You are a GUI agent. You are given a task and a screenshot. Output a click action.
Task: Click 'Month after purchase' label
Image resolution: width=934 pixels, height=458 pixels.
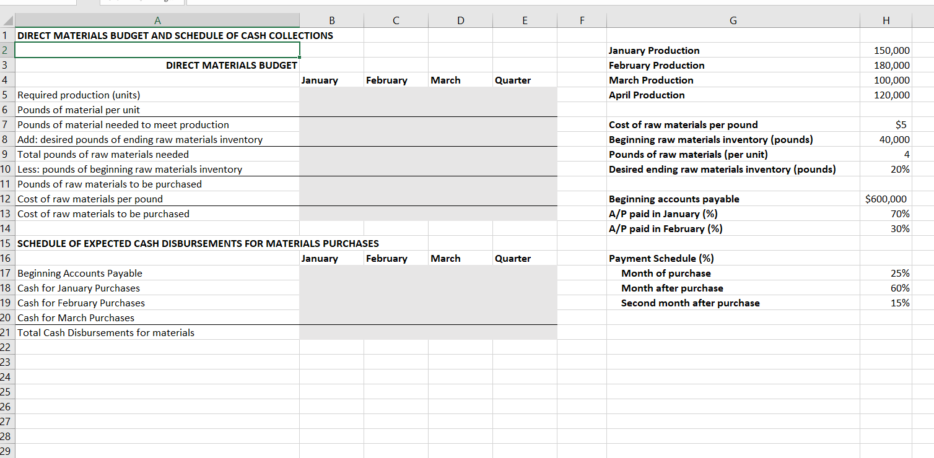click(672, 288)
